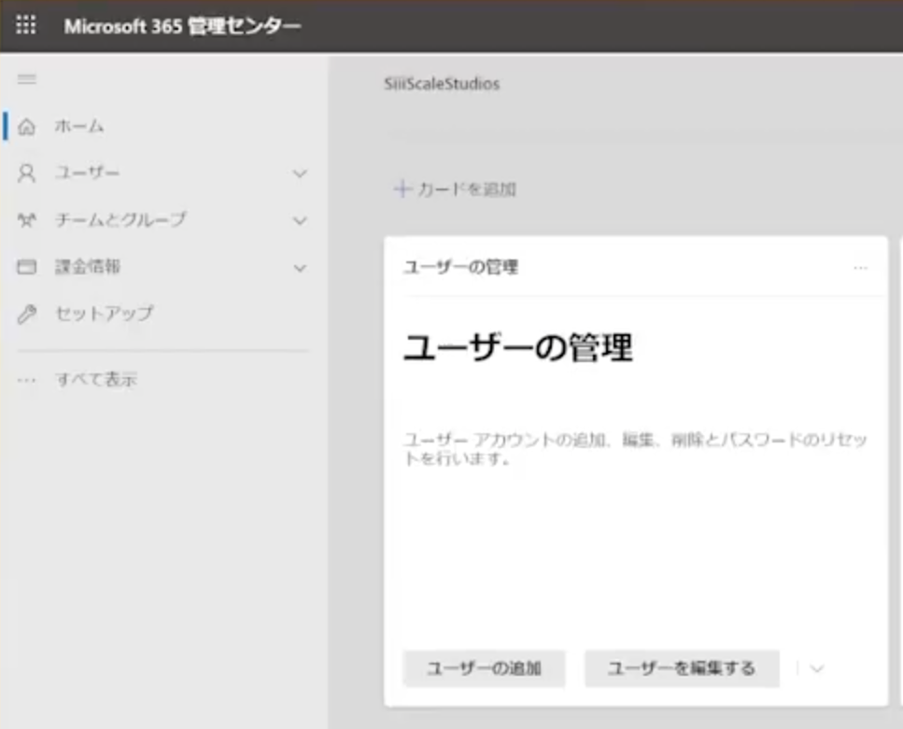903x729 pixels.
Task: Select セットアップ in the navigation
Action: pos(104,315)
